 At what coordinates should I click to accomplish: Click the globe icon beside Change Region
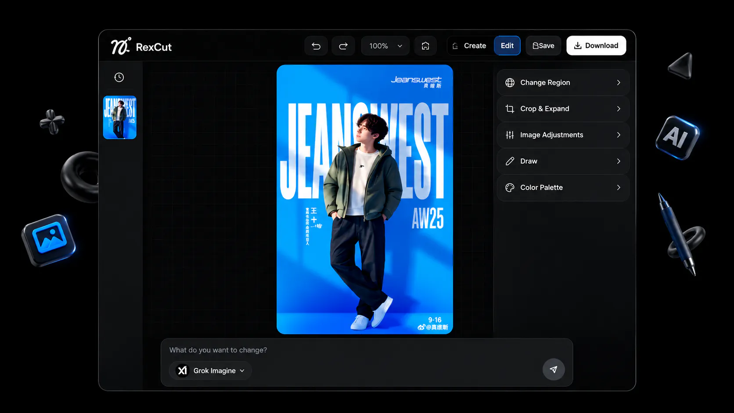tap(510, 83)
